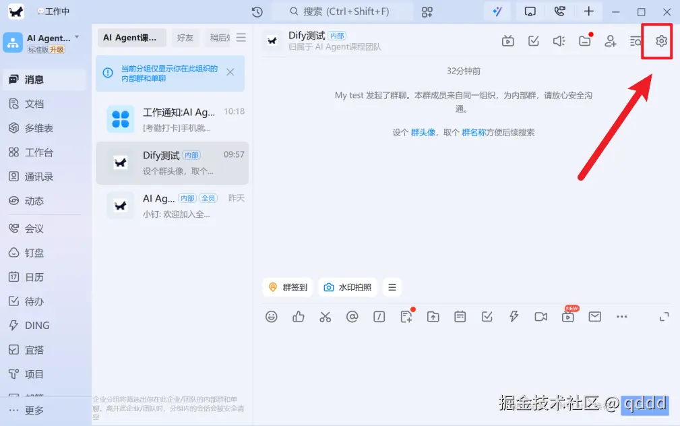Open the mail envelope icon in toolbar
680x426 pixels.
(x=594, y=317)
